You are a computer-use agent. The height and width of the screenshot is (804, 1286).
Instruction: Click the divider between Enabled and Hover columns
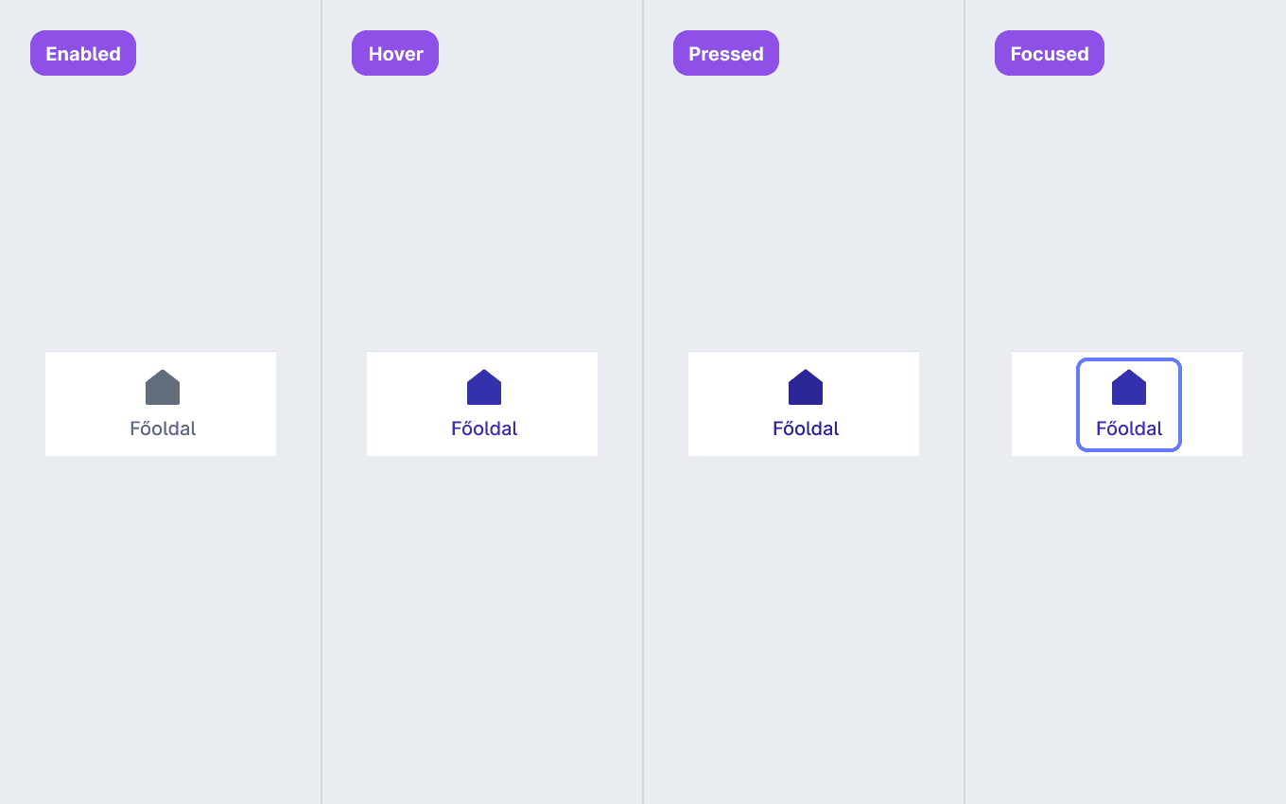tap(321, 402)
